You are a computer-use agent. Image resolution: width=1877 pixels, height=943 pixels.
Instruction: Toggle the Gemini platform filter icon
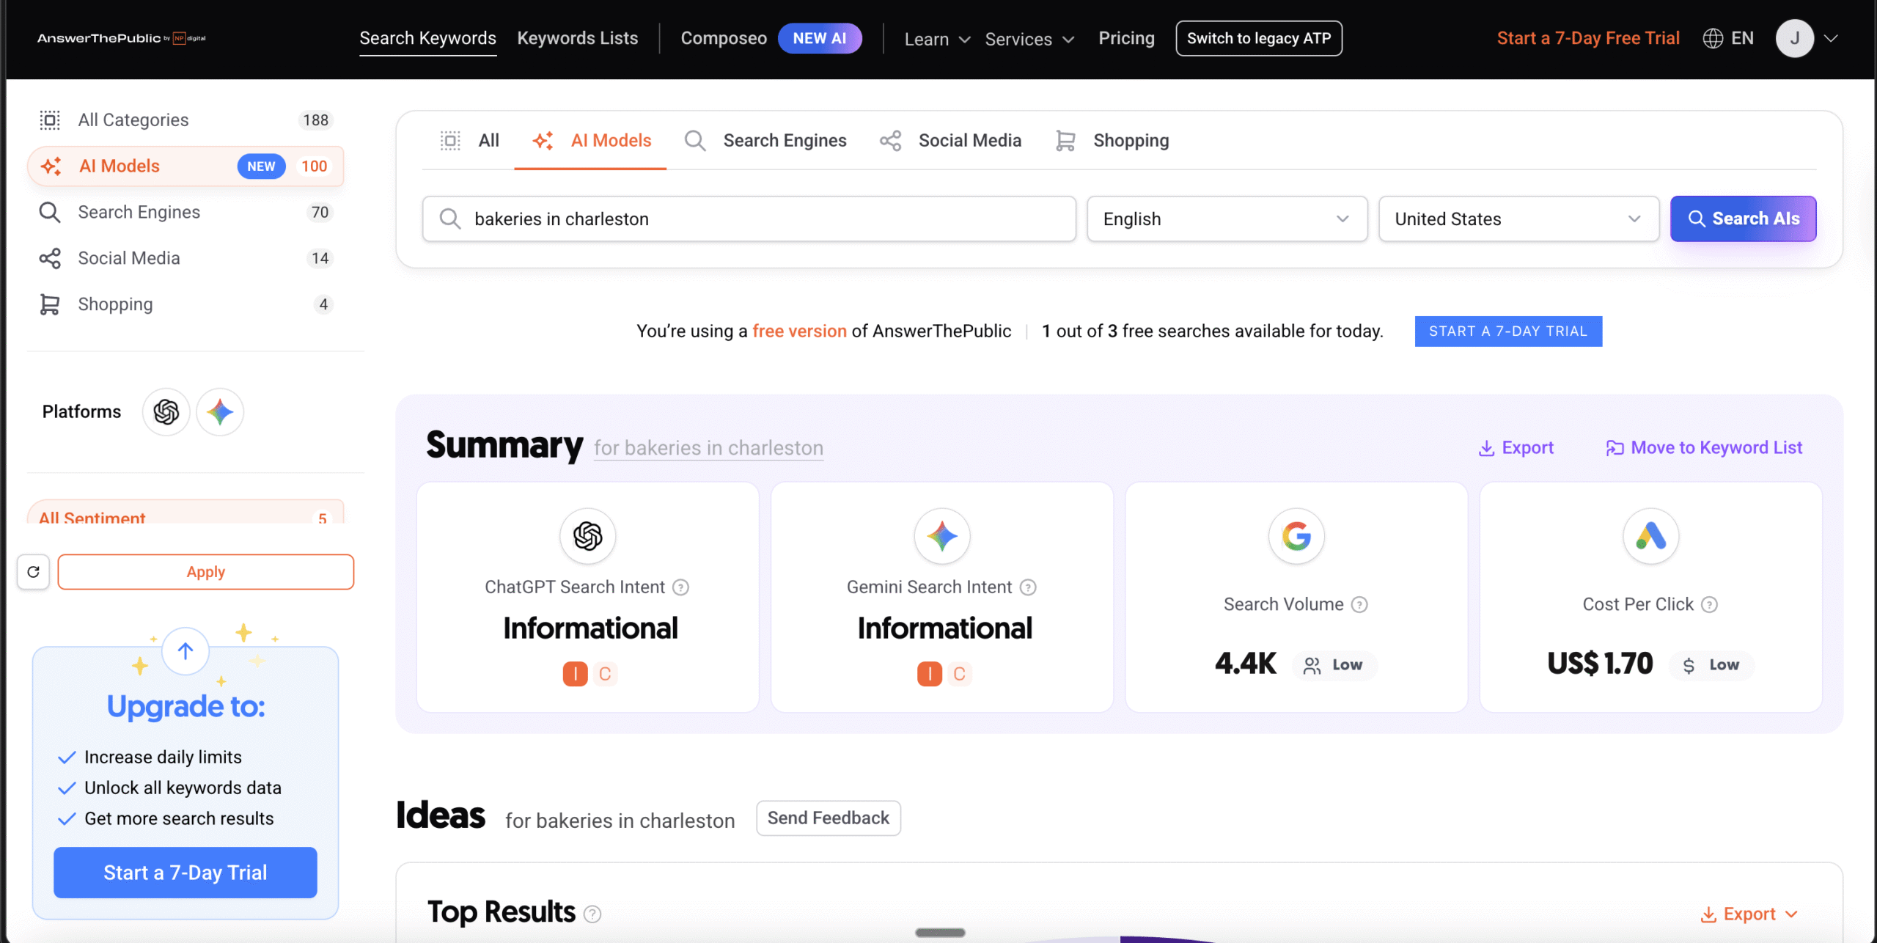(x=220, y=412)
